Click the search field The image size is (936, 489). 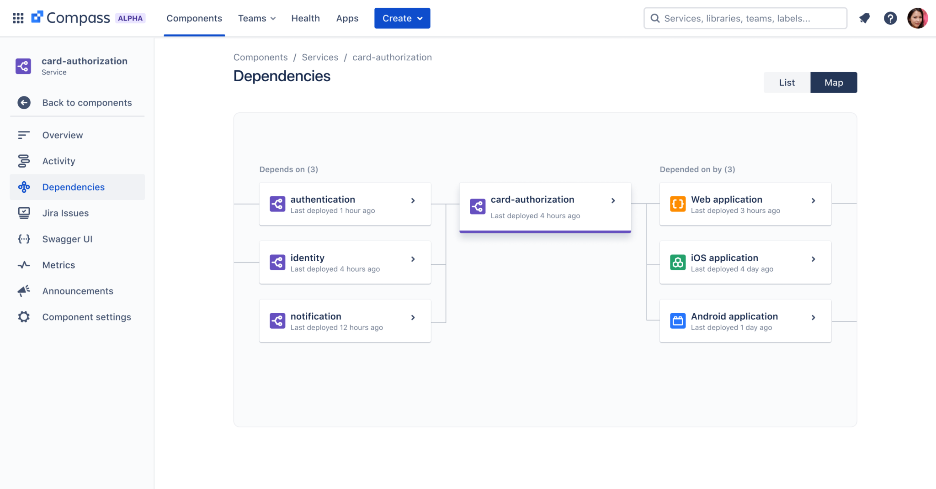pos(745,18)
